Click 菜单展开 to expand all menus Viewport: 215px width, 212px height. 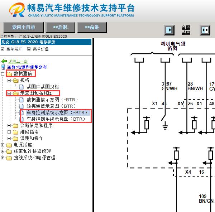pyautogui.click(x=14, y=49)
